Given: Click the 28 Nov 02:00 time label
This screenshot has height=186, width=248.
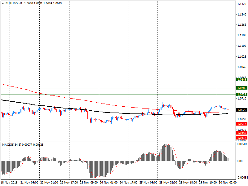Looking at the screenshot, I should [168, 182].
